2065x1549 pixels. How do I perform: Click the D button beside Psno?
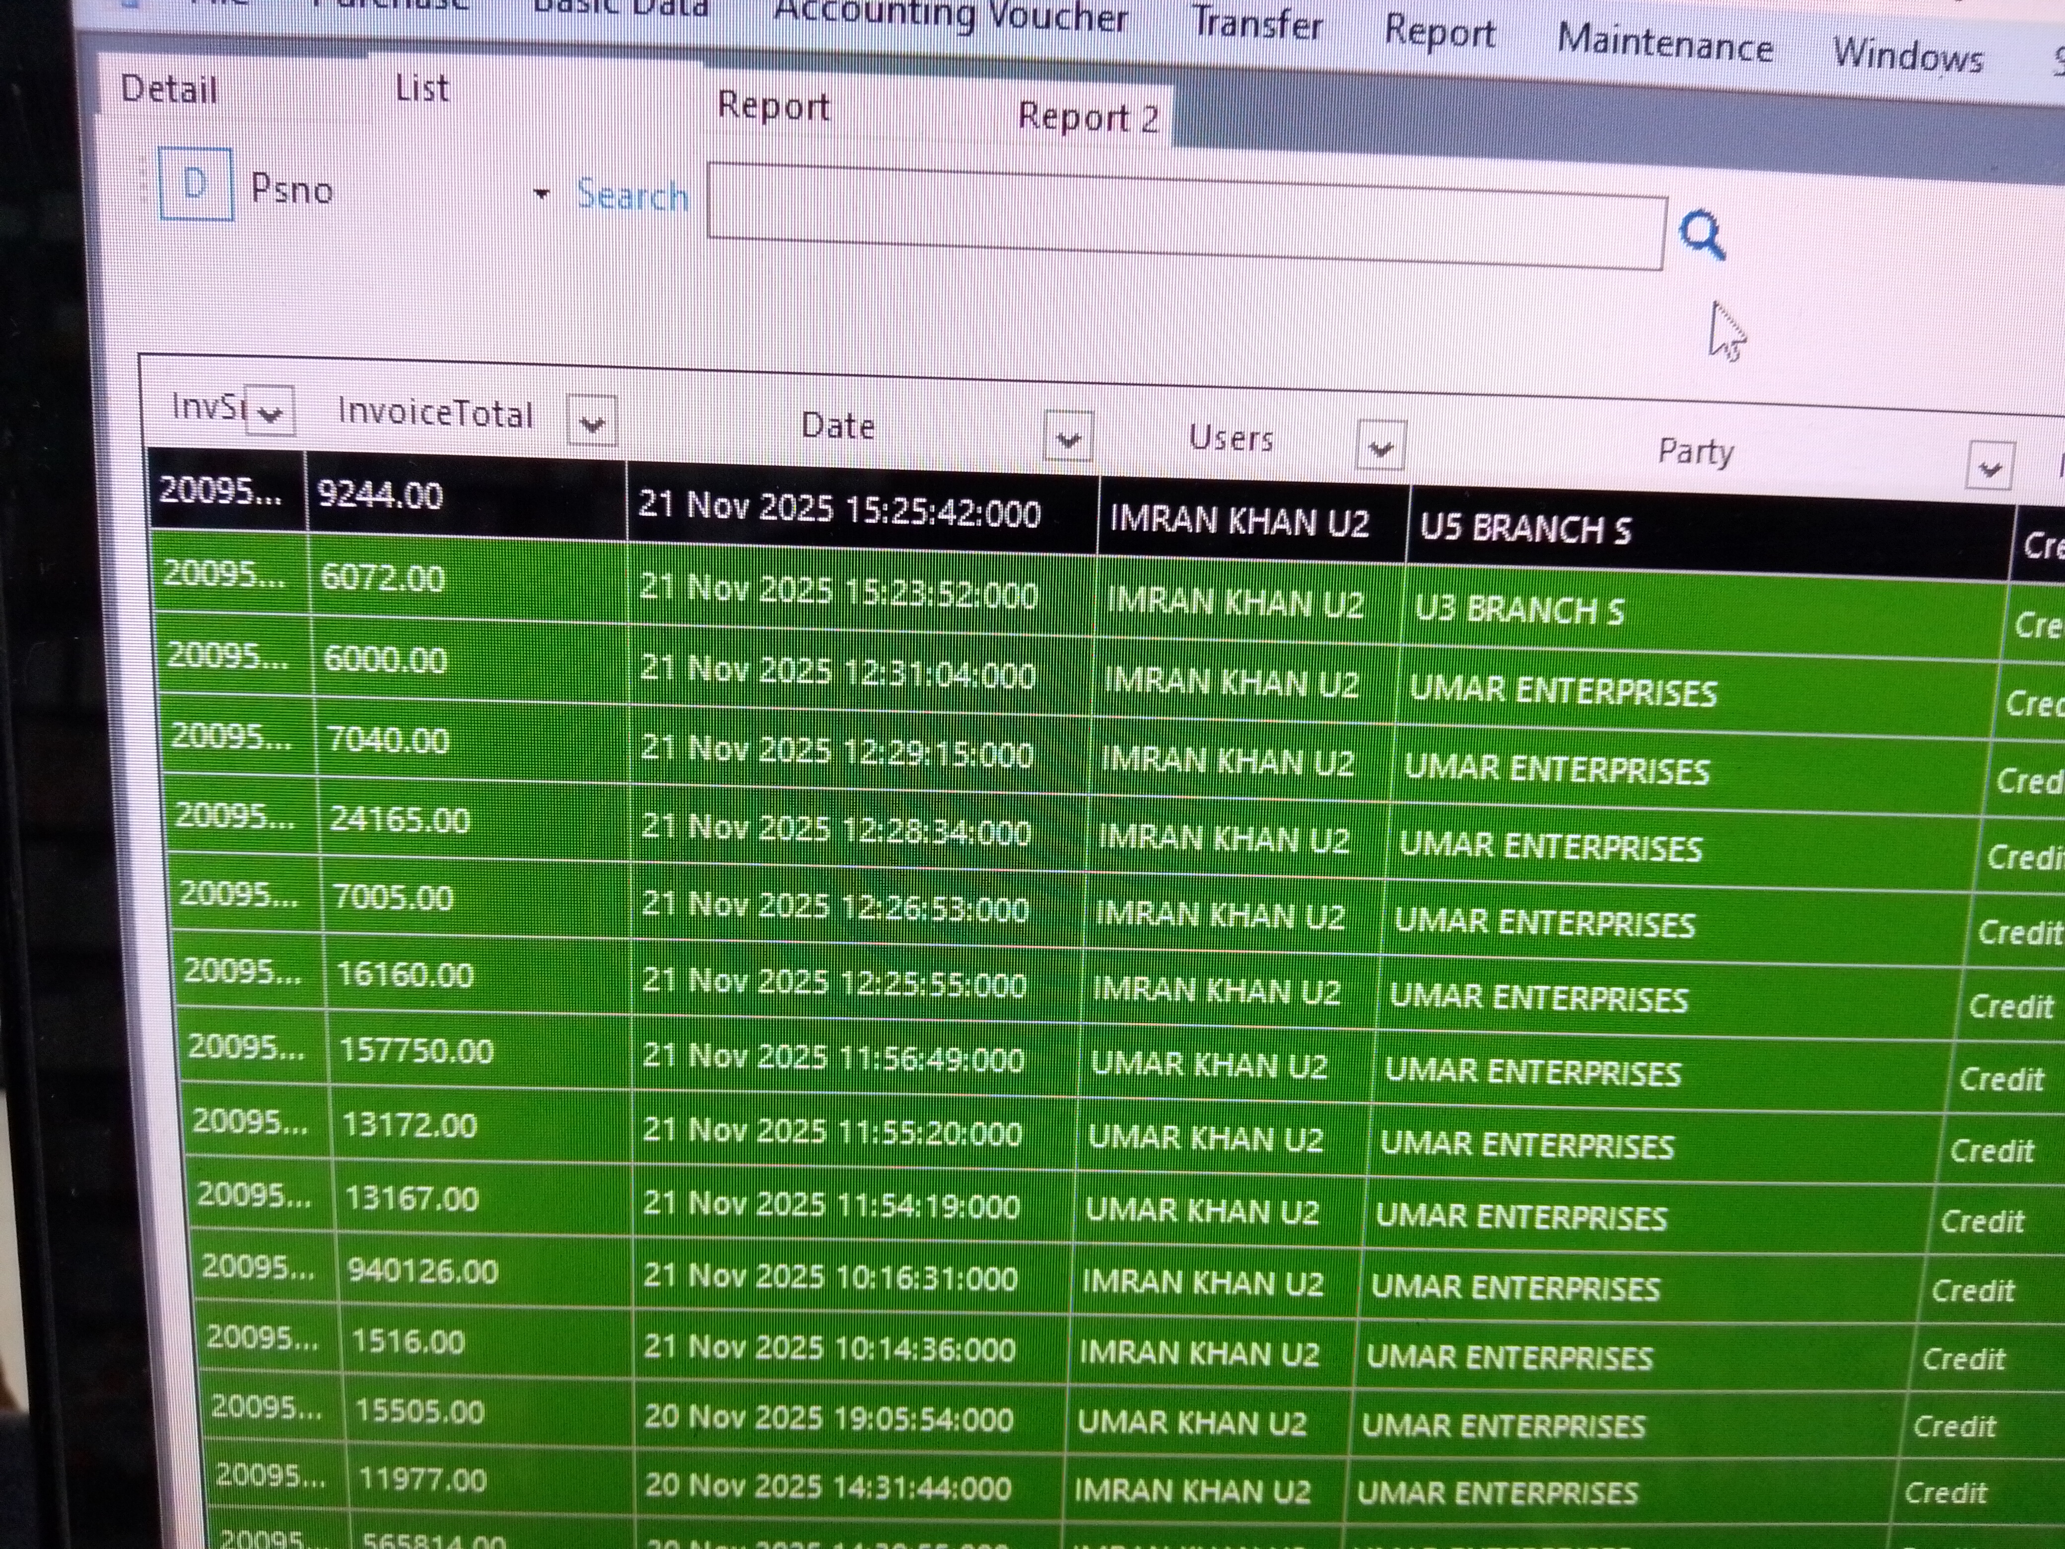(x=196, y=185)
